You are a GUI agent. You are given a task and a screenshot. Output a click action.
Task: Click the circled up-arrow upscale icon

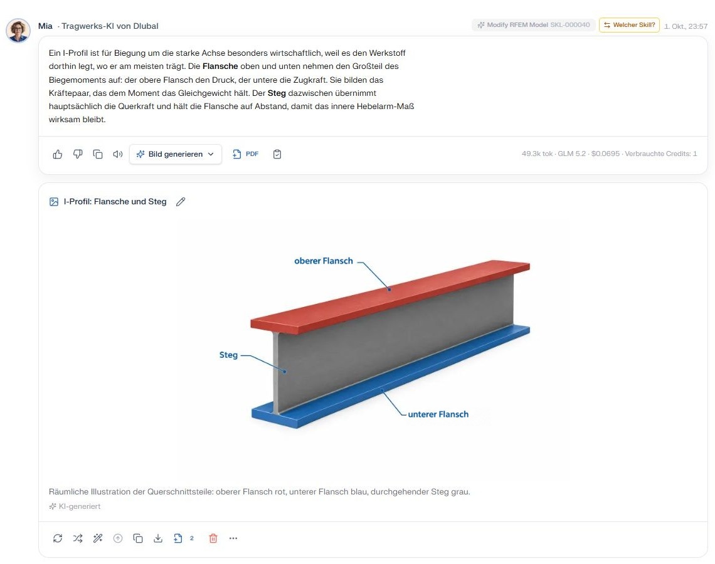118,538
